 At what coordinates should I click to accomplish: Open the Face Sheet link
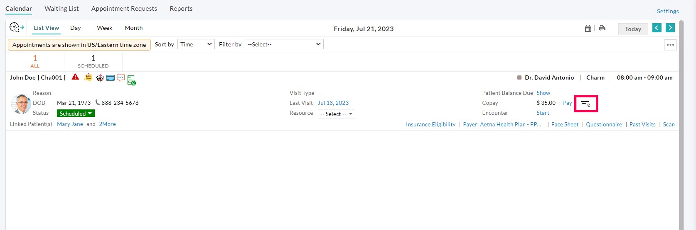[x=565, y=124]
